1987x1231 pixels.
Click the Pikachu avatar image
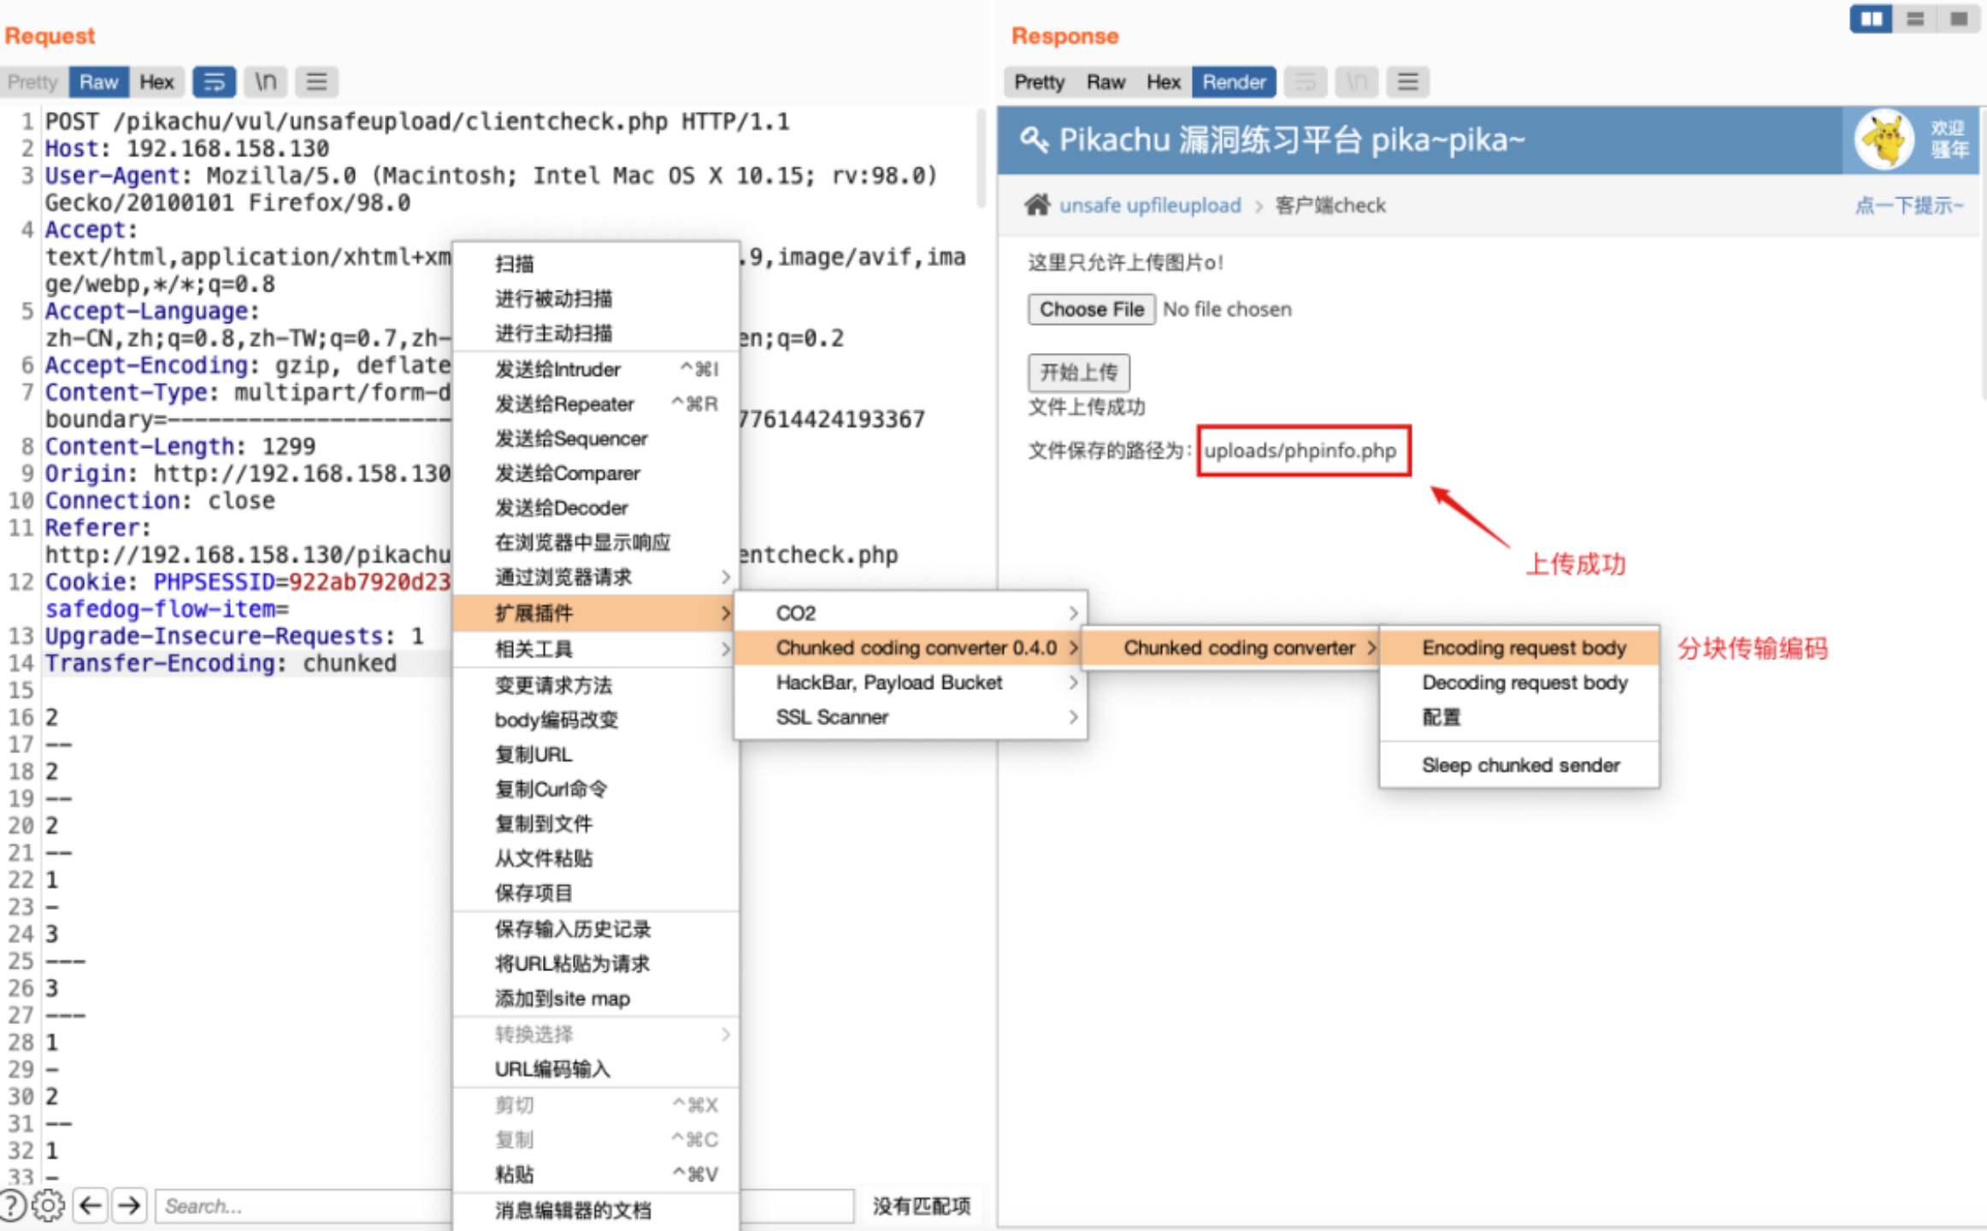1884,139
